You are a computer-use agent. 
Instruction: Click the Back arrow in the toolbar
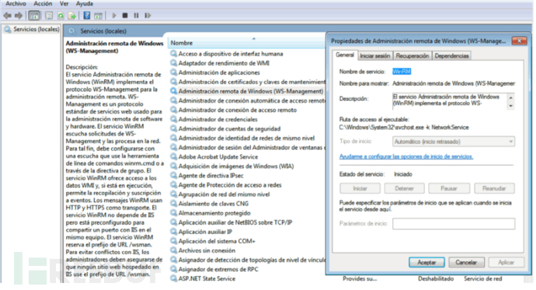7,16
